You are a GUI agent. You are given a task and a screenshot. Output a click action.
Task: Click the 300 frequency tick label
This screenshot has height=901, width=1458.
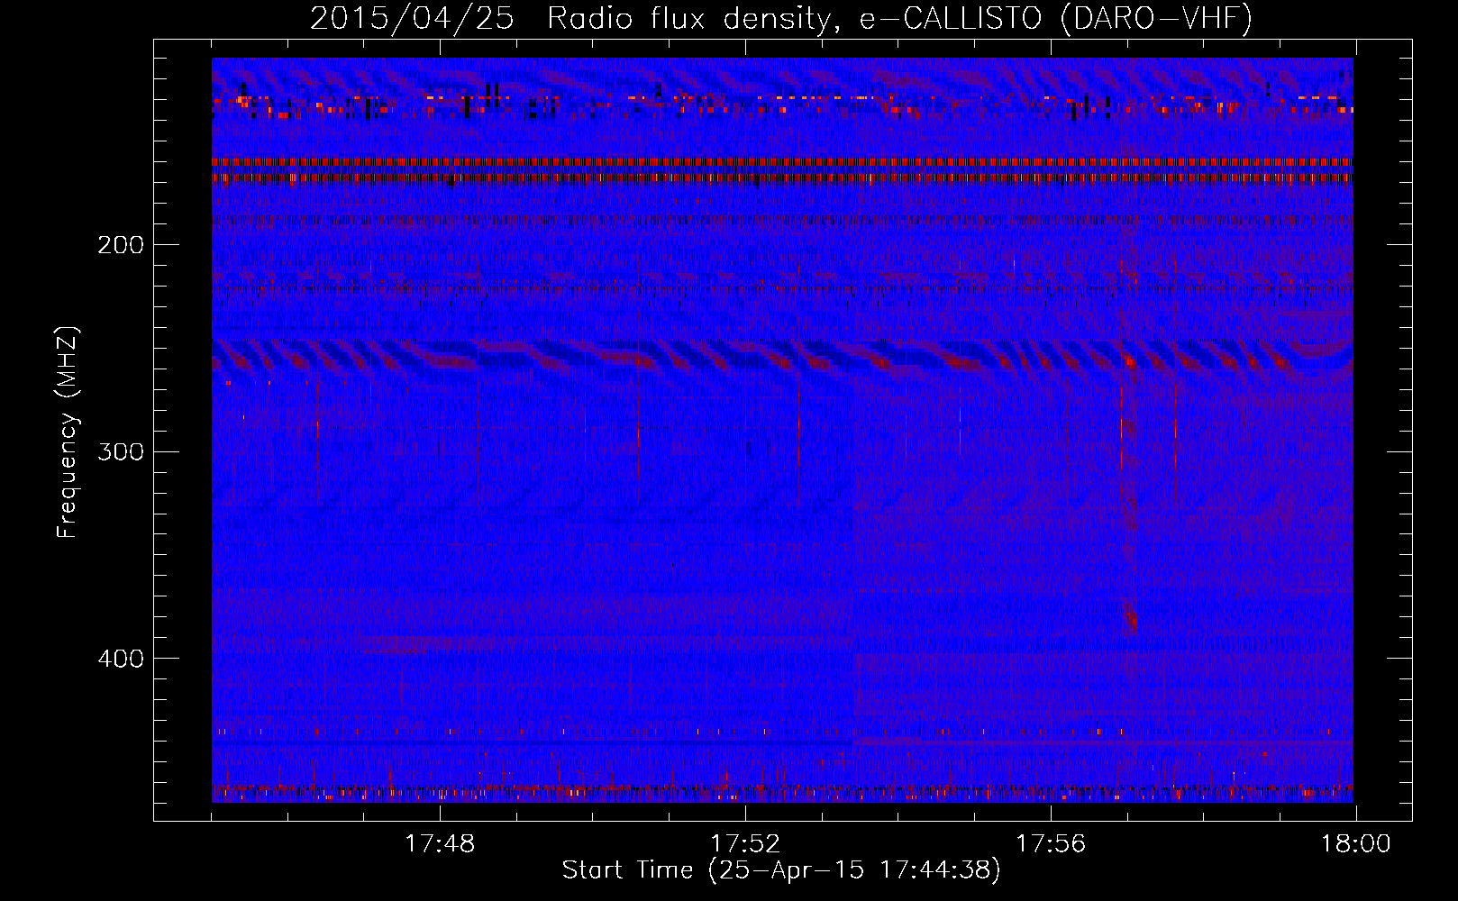(x=120, y=451)
